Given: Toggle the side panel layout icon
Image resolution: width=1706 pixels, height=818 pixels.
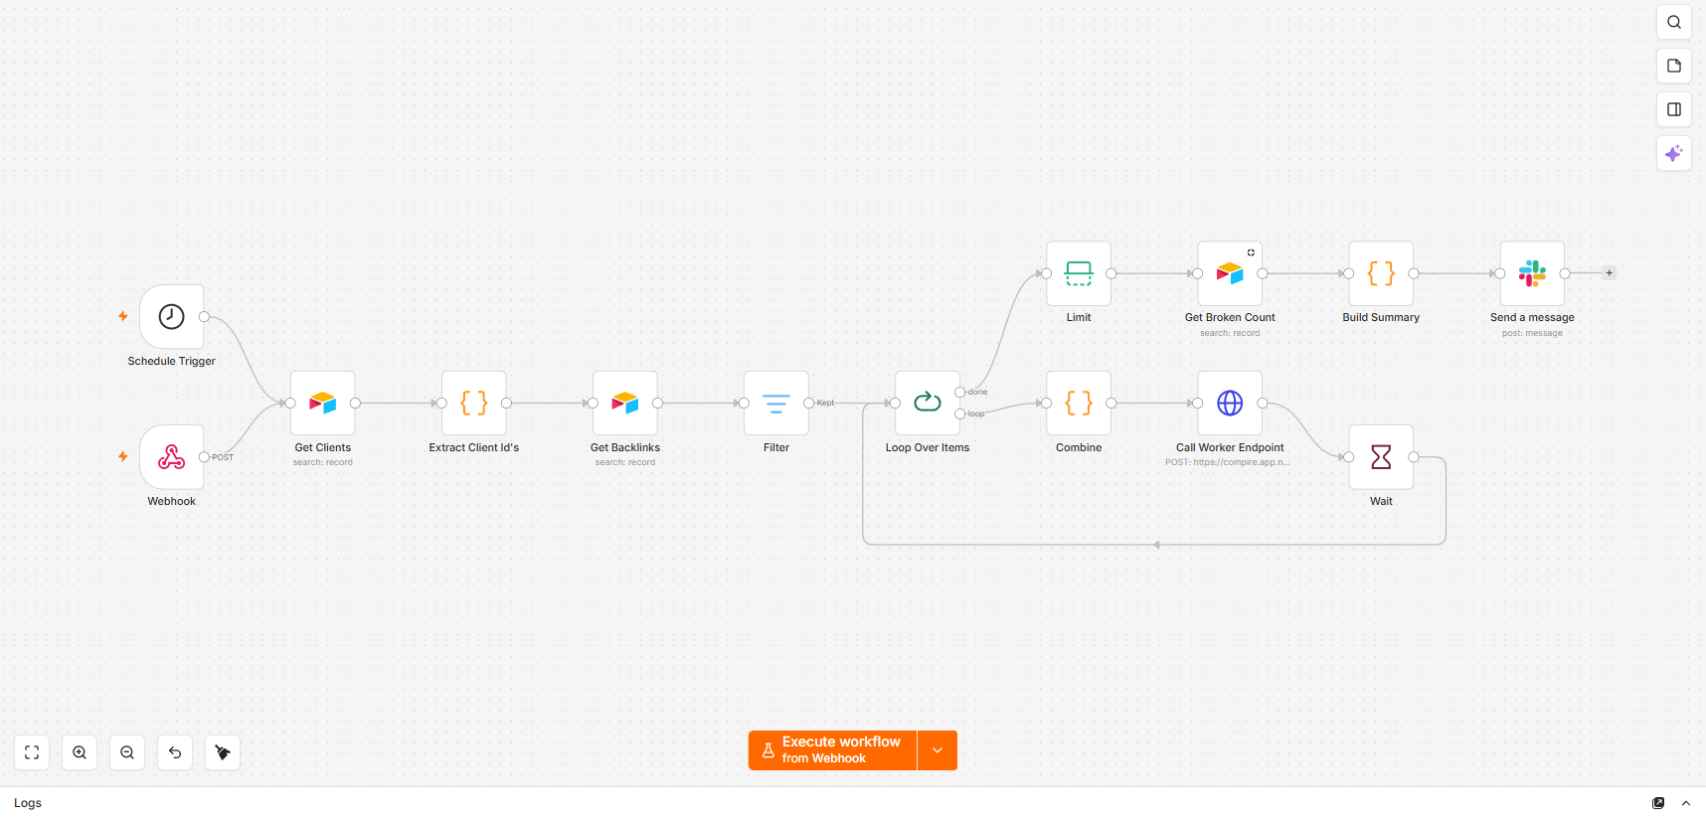Looking at the screenshot, I should [x=1674, y=109].
